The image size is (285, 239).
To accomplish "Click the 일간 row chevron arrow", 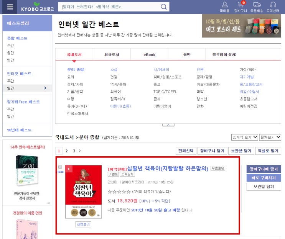I will [x=45, y=88].
